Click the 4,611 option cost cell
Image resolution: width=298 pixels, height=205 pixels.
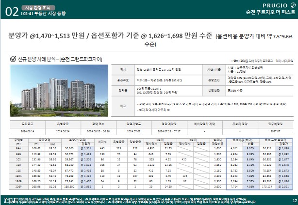click(x=234, y=148)
